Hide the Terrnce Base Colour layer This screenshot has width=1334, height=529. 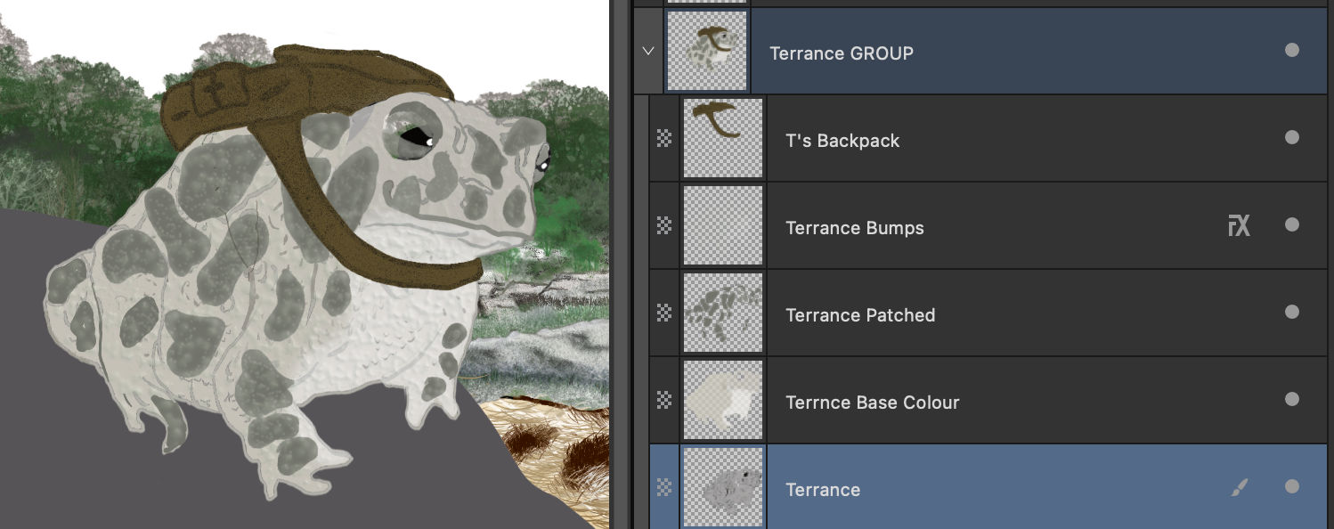[1292, 400]
